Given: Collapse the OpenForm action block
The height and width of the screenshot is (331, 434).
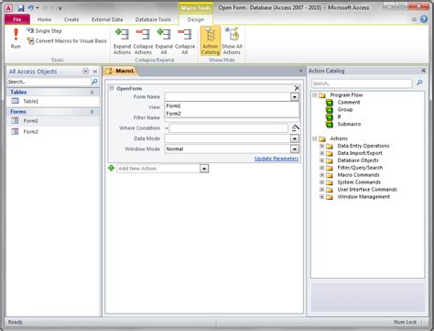Looking at the screenshot, I should click(x=112, y=88).
